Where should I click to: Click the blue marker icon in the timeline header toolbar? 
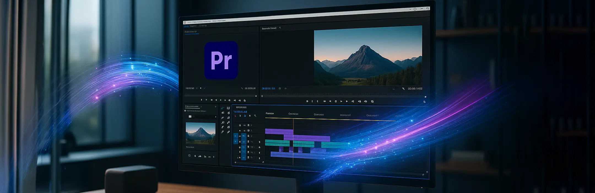pyautogui.click(x=245, y=116)
